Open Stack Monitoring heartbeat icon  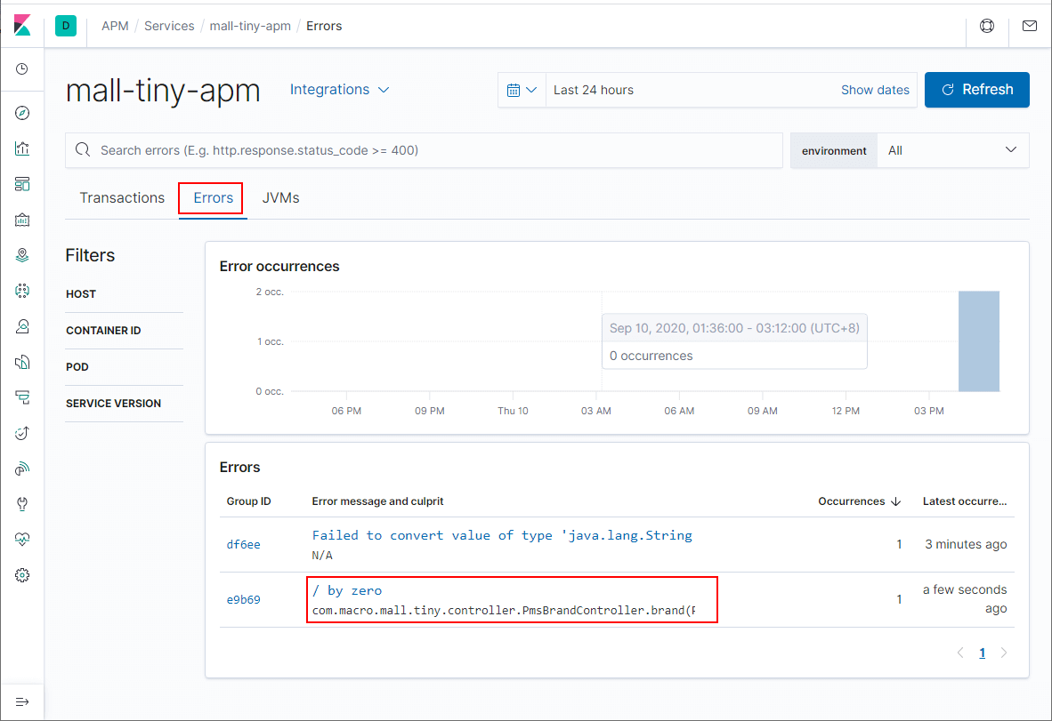pyautogui.click(x=22, y=540)
